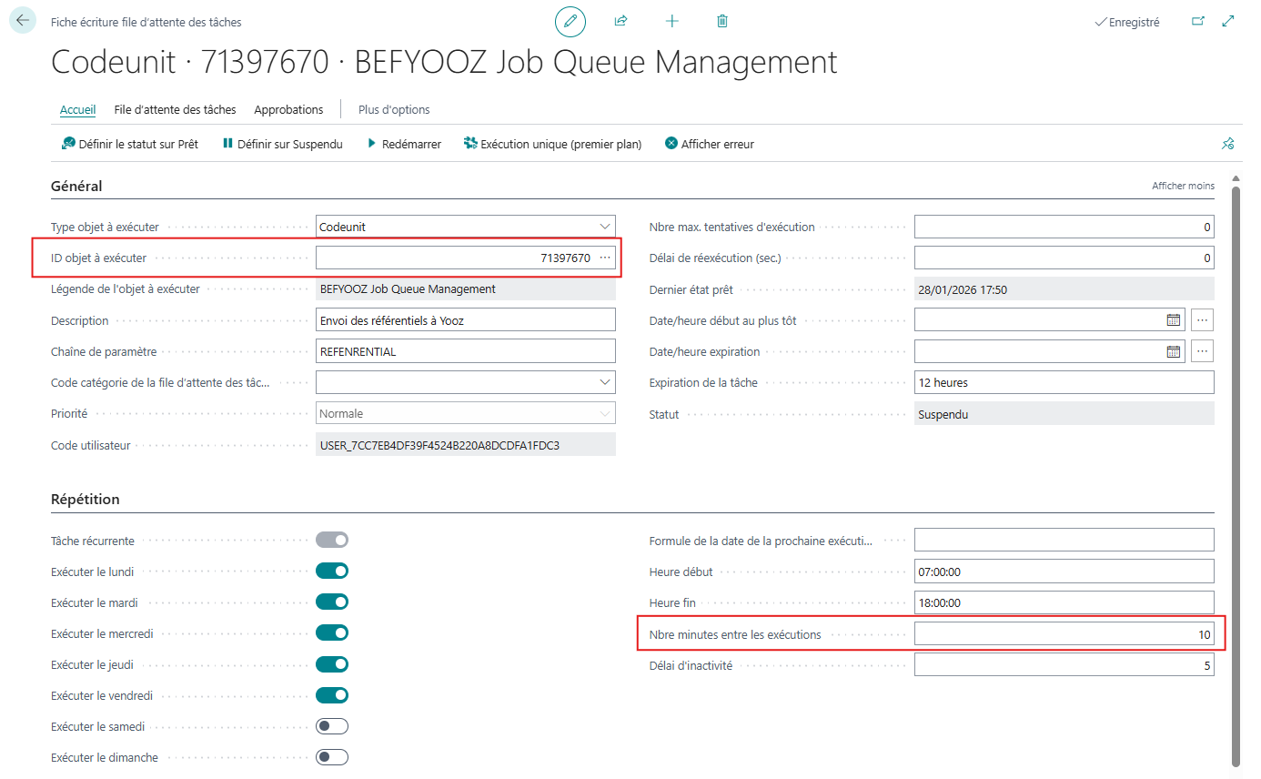Turn on Exécuter le dimanche switch

[x=332, y=757]
